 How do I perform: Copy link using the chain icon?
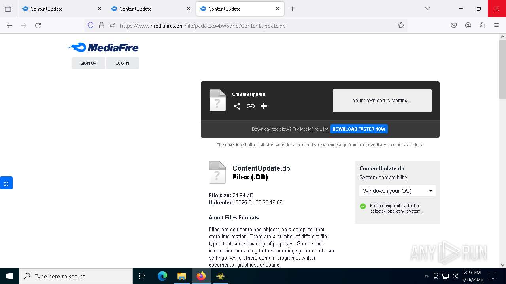[251, 106]
